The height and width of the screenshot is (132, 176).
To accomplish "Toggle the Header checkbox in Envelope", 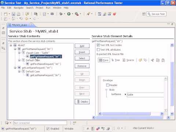I will coord(107,85).
